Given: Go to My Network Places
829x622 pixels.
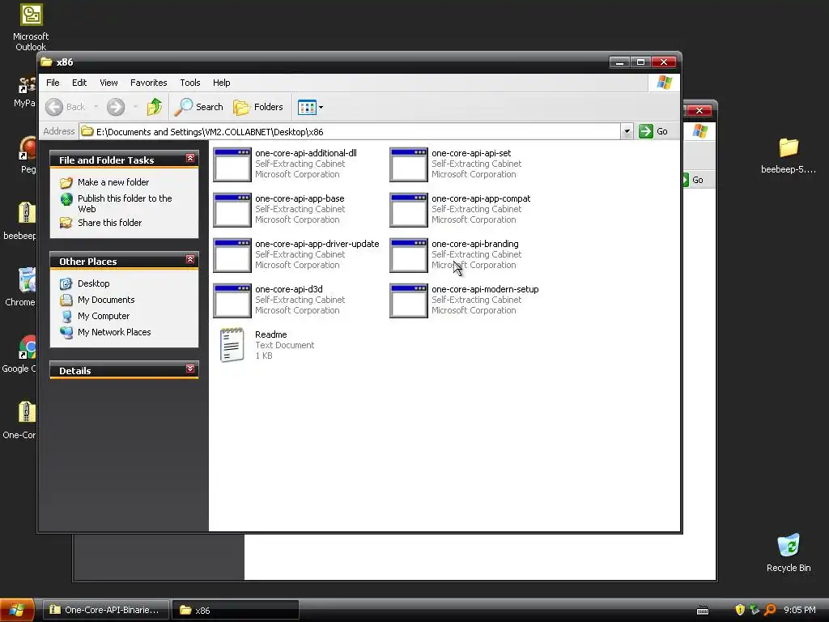Looking at the screenshot, I should tap(114, 332).
